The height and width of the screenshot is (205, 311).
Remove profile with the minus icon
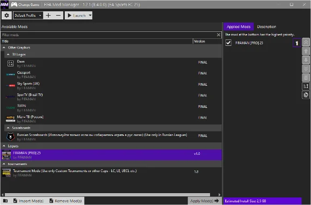coord(58,15)
